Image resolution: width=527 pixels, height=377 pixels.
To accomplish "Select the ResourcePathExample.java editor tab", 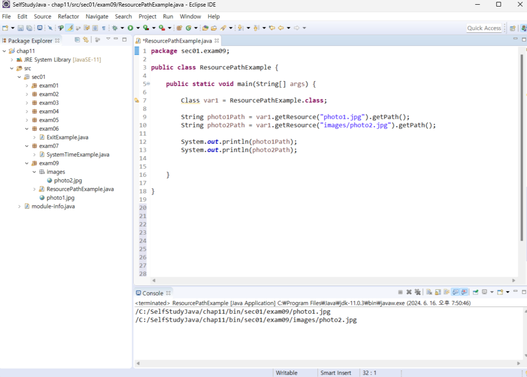I will (x=177, y=41).
